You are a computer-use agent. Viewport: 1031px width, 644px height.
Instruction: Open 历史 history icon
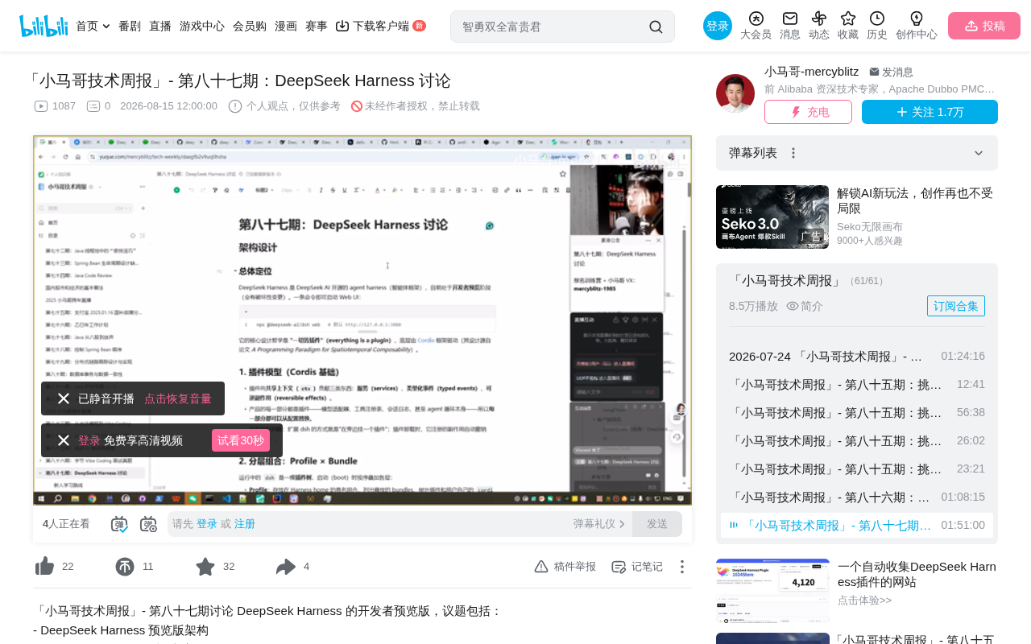[x=877, y=19]
